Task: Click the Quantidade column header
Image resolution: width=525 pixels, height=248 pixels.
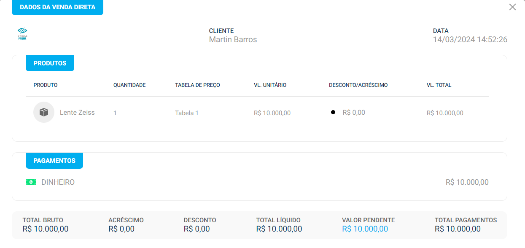Action: pyautogui.click(x=129, y=85)
